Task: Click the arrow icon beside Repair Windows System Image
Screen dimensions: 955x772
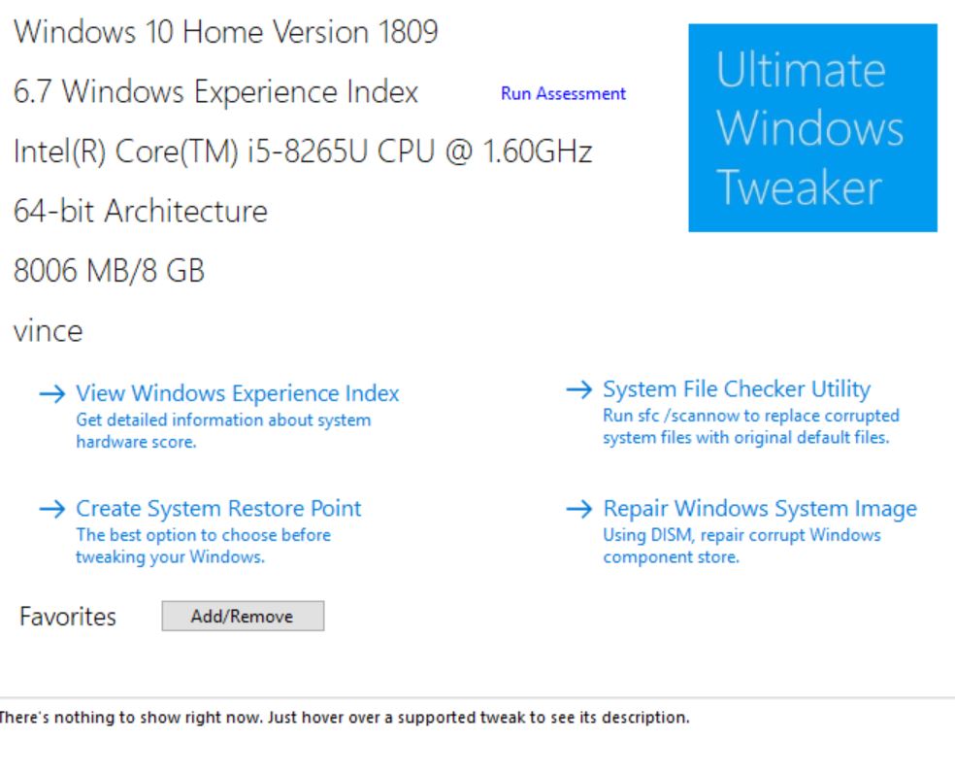Action: pyautogui.click(x=578, y=509)
